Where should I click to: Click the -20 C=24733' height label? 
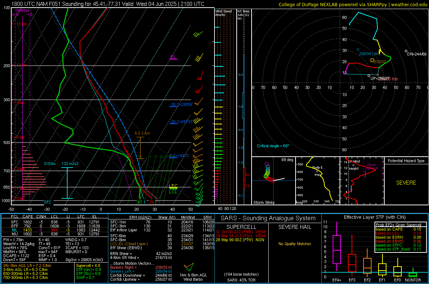pyautogui.click(x=181, y=122)
